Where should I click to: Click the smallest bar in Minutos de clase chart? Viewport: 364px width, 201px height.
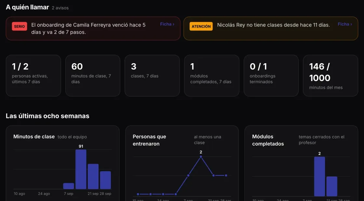pyautogui.click(x=69, y=186)
